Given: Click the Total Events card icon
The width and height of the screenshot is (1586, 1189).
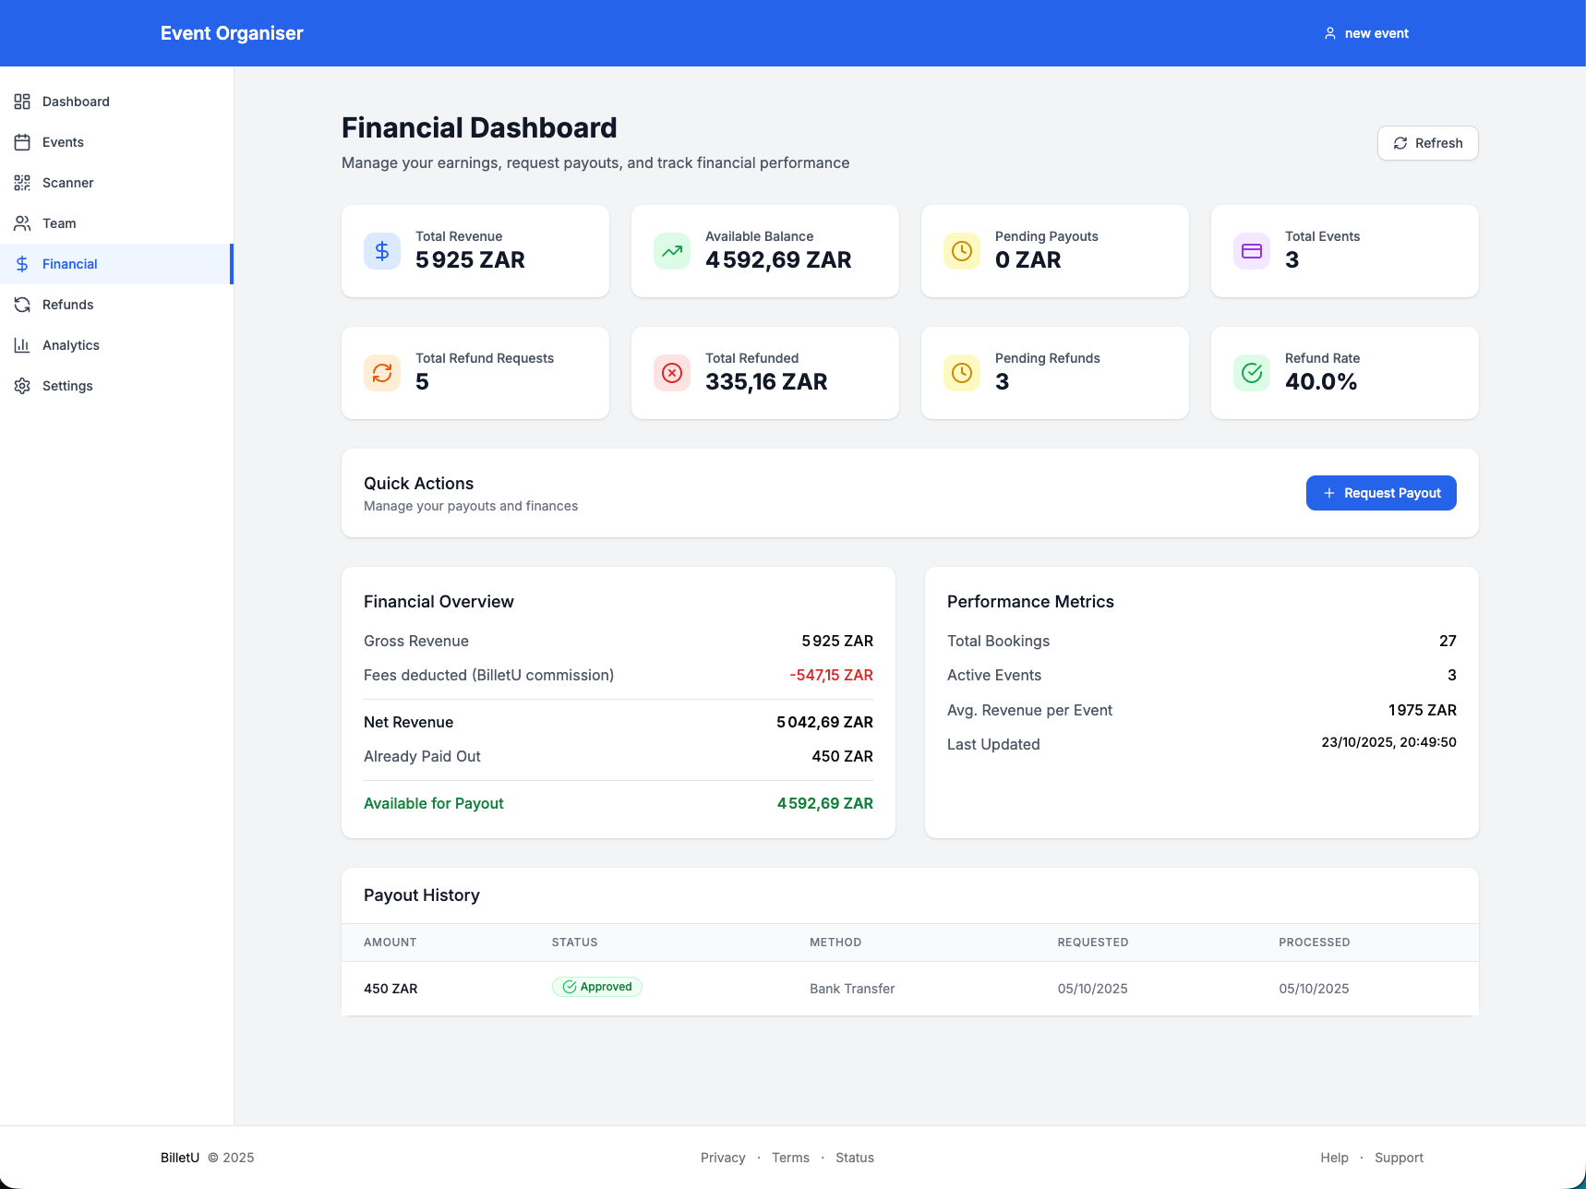Looking at the screenshot, I should 1252,251.
